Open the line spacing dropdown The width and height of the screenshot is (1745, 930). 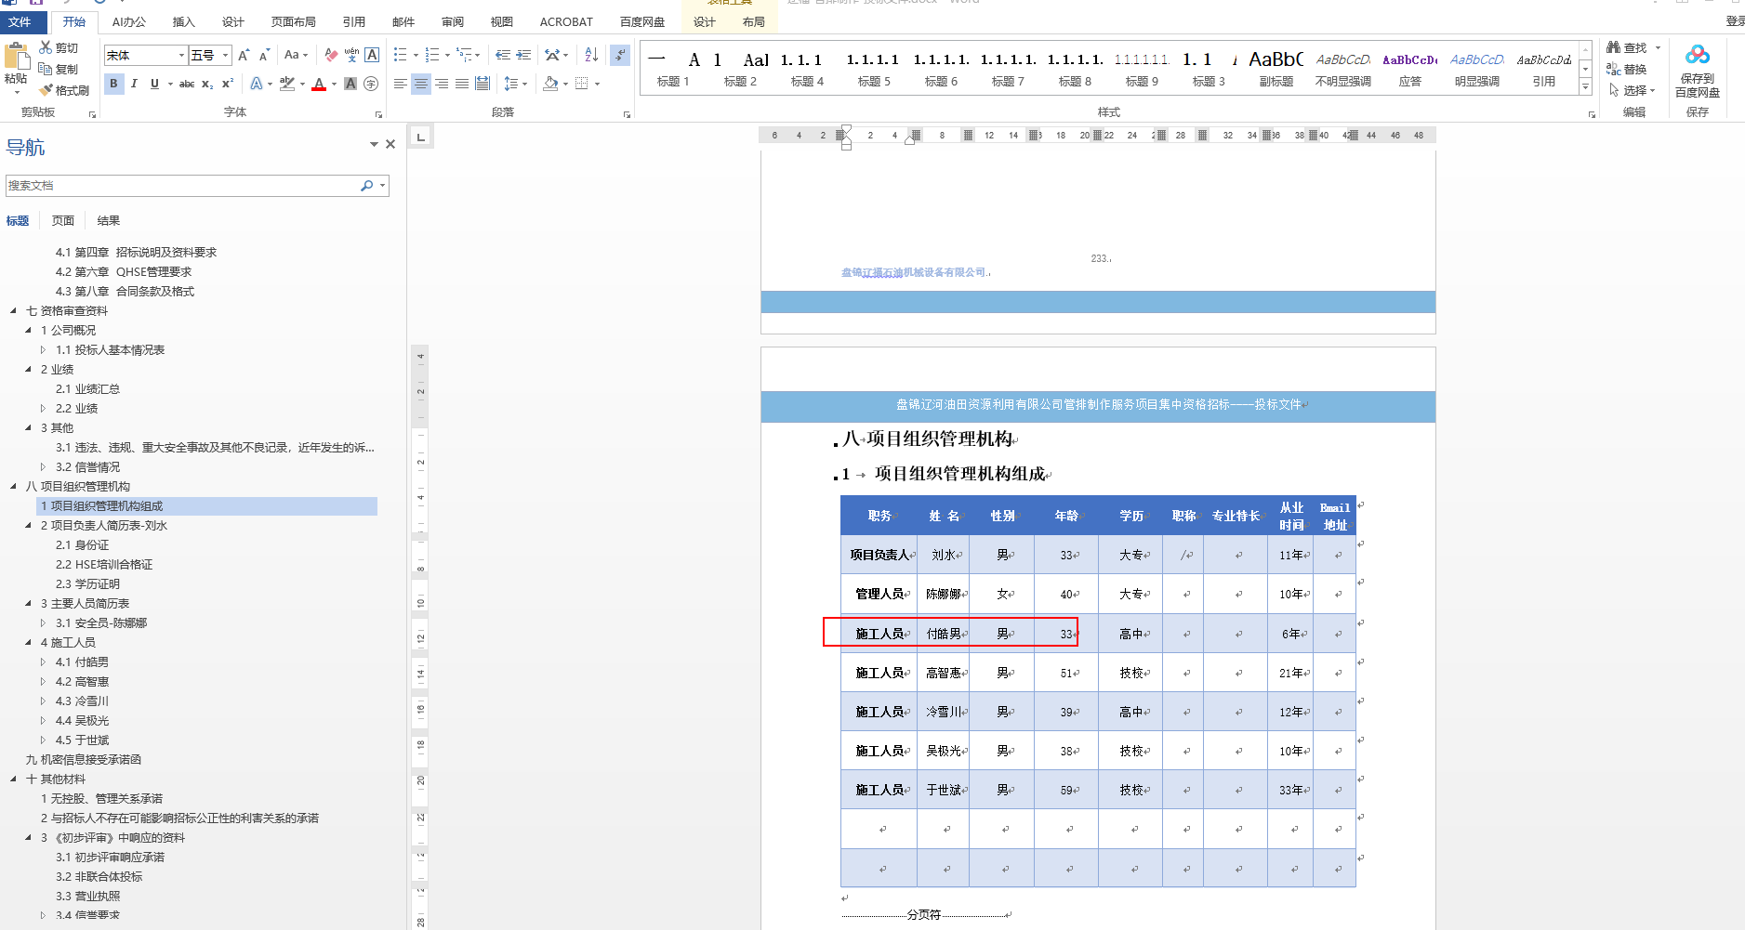click(515, 84)
